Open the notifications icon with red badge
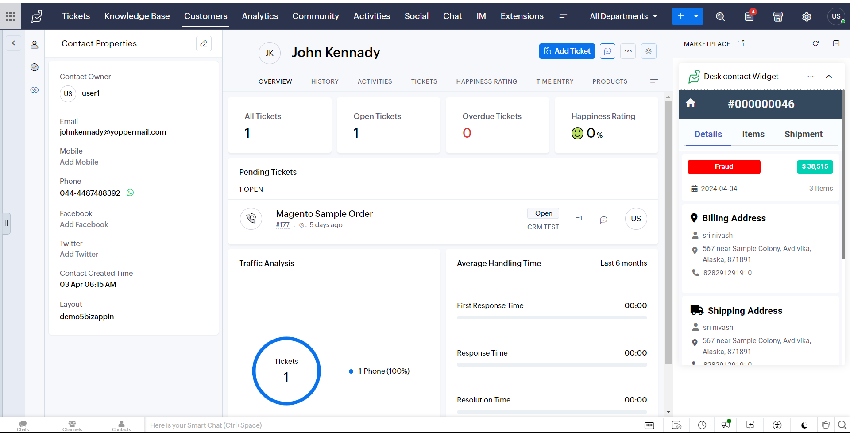Screen dimensions: 850x433 (749, 16)
